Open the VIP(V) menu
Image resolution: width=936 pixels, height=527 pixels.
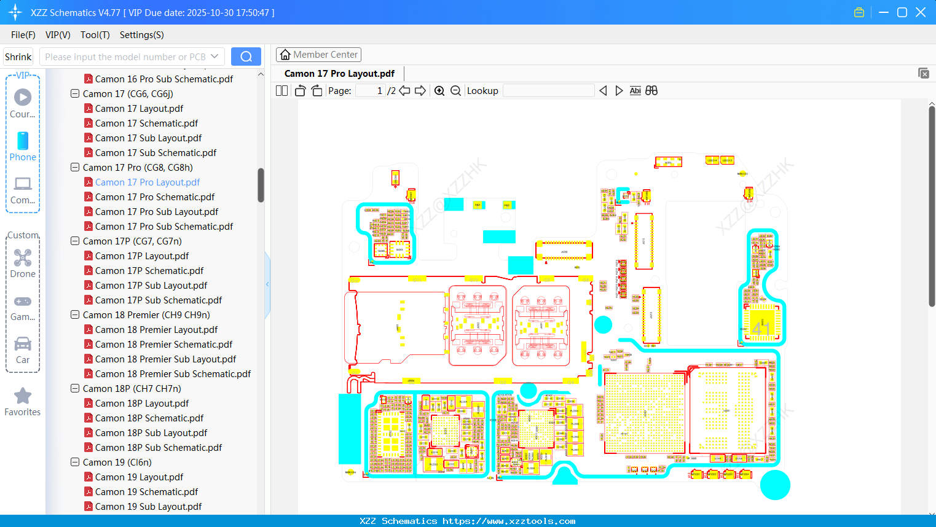pos(58,35)
